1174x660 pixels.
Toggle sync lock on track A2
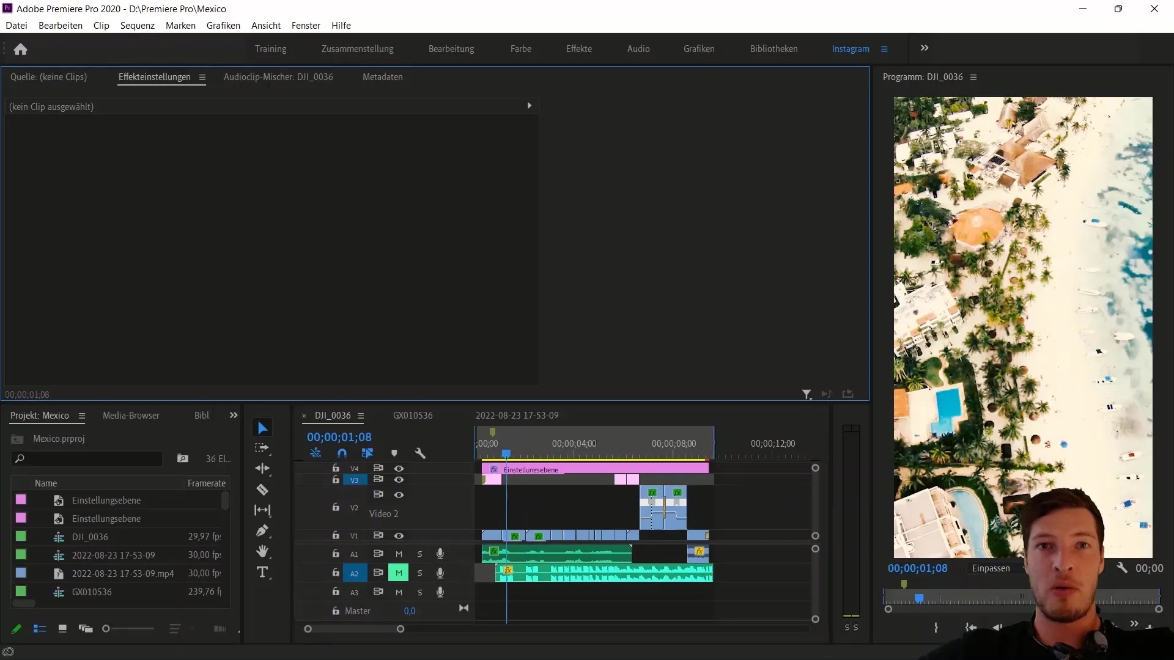[378, 573]
